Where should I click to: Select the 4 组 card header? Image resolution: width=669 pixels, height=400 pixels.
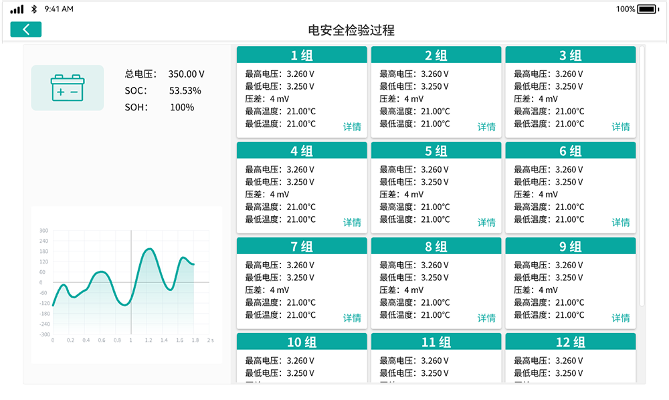tap(302, 151)
